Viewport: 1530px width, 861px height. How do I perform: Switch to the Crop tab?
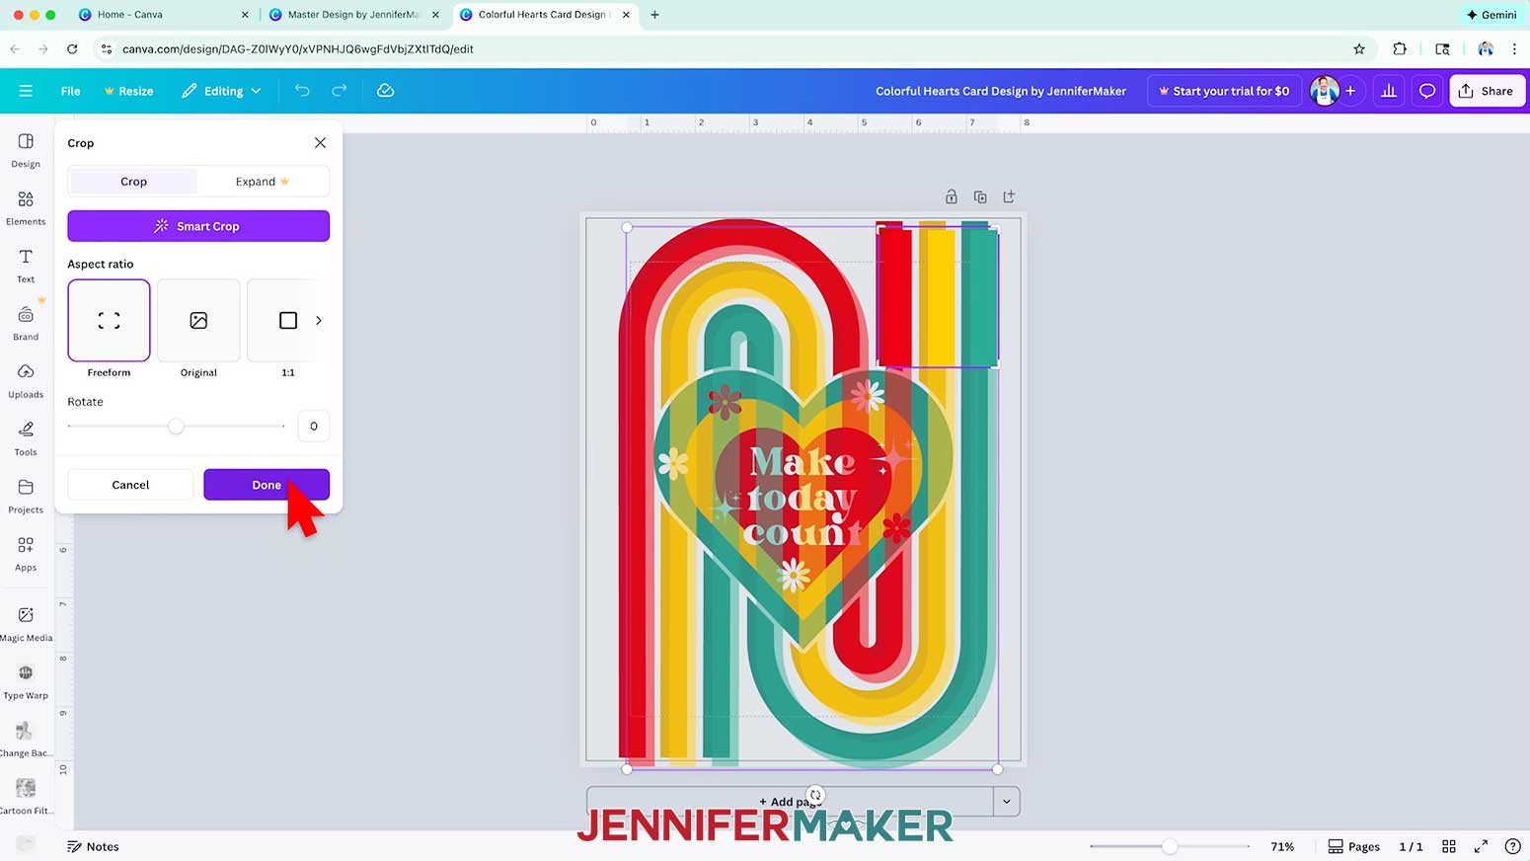(x=133, y=182)
